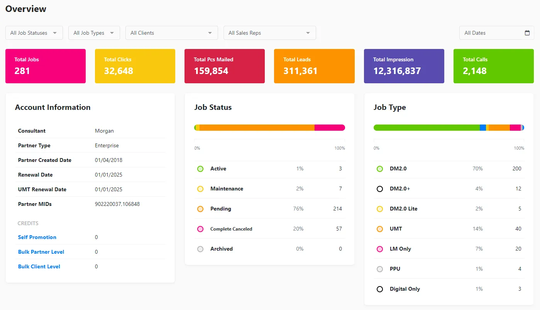Click the green Active status indicator

200,168
